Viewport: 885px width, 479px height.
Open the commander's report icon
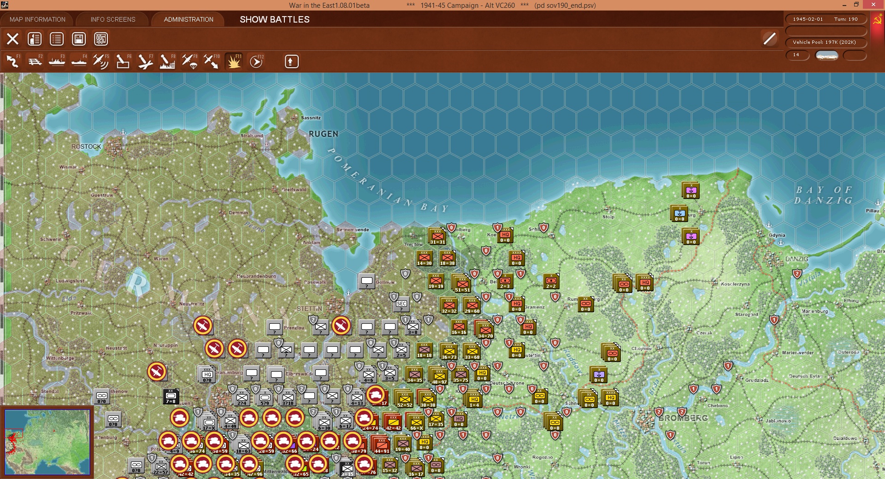pos(35,39)
